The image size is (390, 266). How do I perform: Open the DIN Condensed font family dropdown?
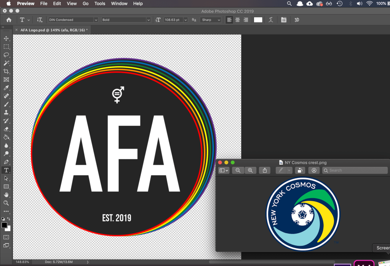click(x=73, y=20)
